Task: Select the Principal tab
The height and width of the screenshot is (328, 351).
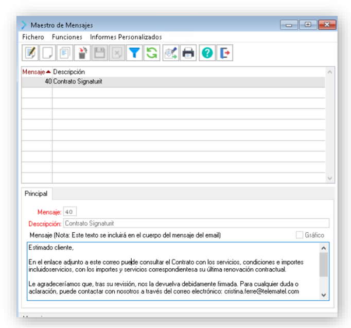Action: point(36,194)
